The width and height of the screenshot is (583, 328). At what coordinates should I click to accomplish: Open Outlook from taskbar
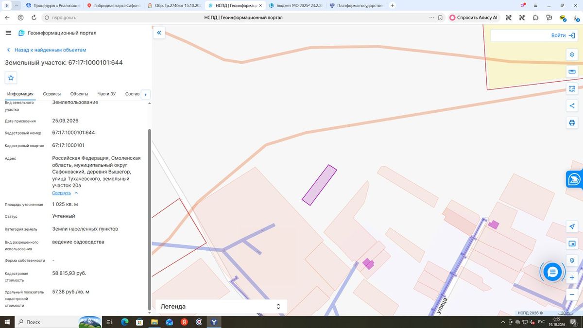(169, 322)
